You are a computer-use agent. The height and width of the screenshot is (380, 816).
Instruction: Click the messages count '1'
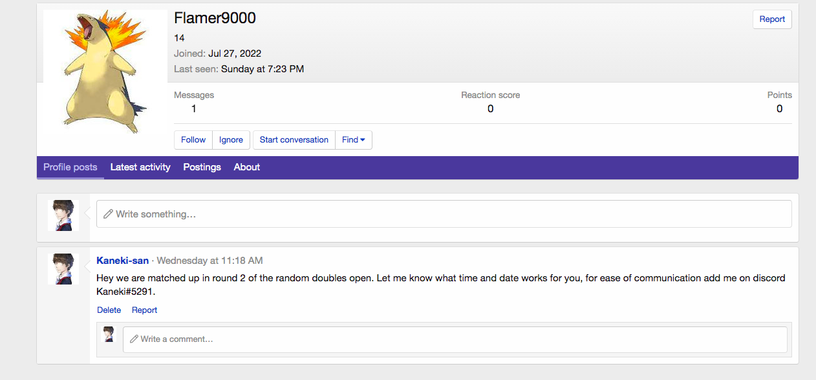coord(194,109)
